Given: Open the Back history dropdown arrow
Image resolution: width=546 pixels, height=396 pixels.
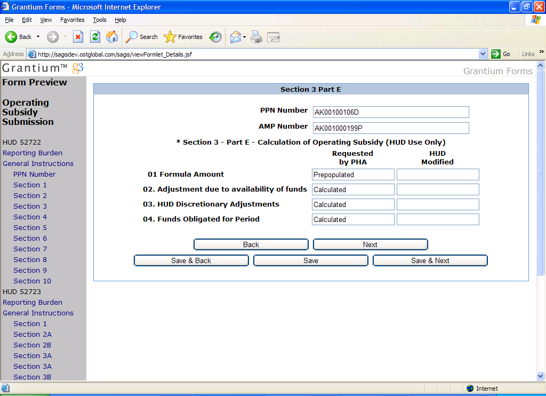Looking at the screenshot, I should pos(38,37).
